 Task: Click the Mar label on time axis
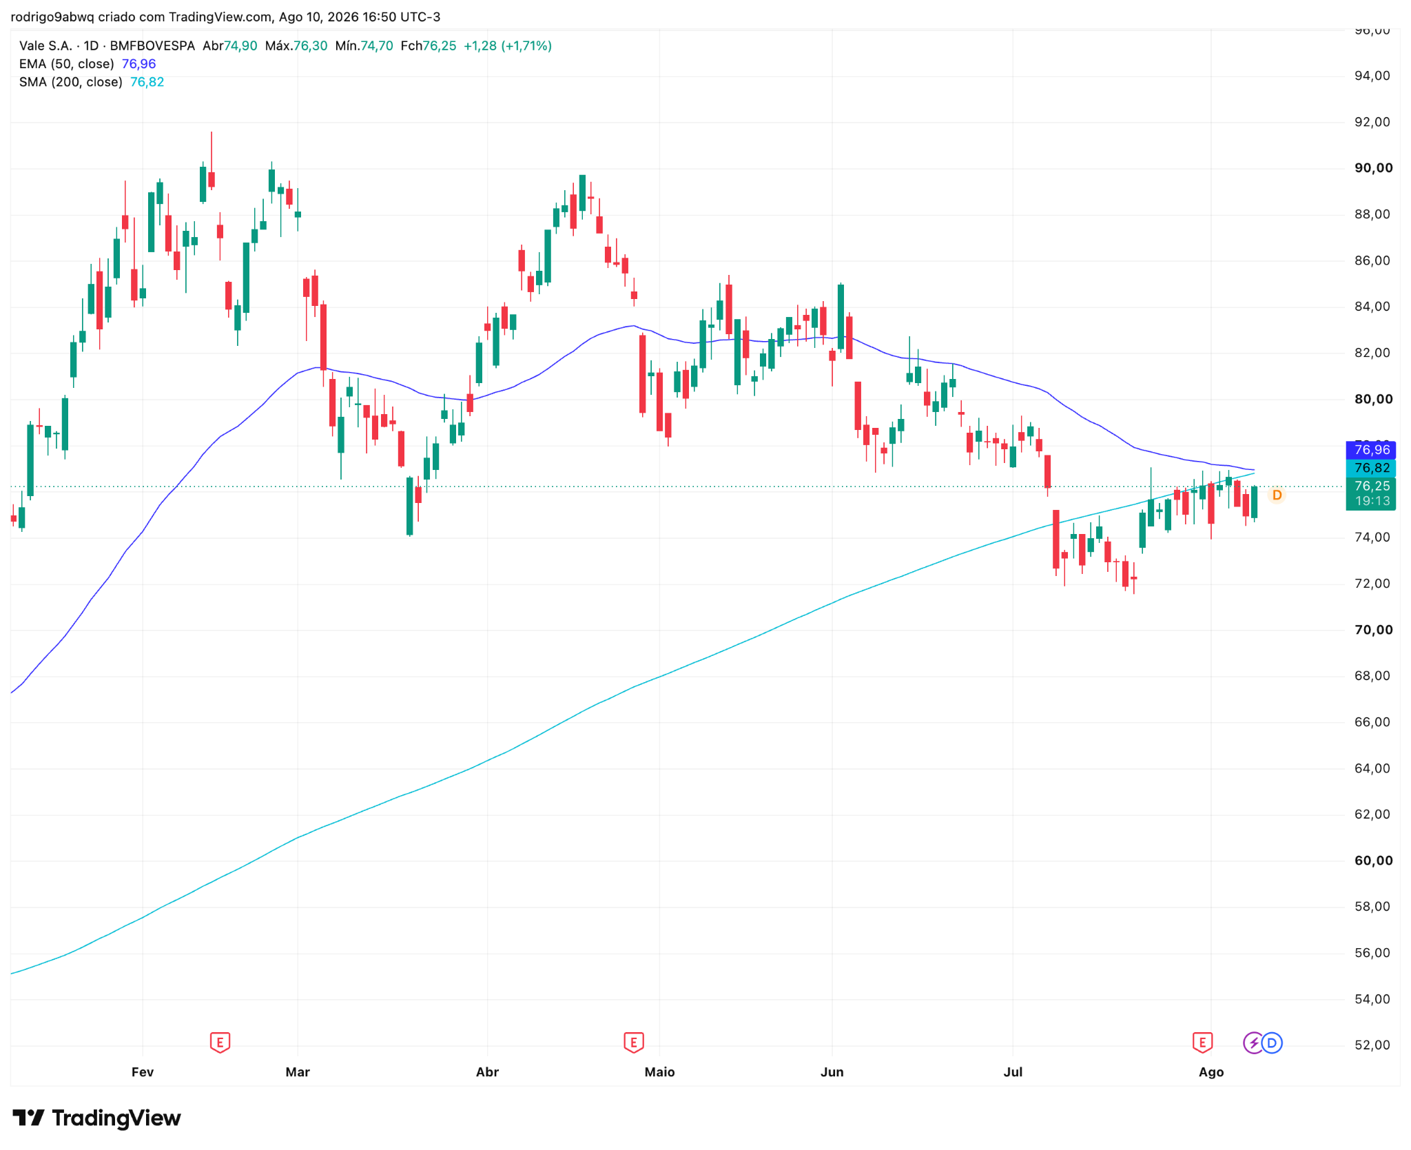tap(298, 1072)
